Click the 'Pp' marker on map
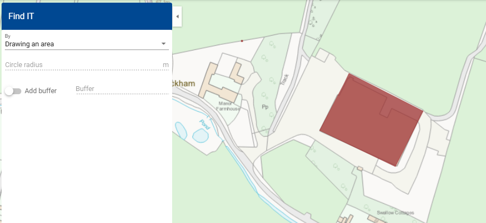This screenshot has width=486, height=223. click(264, 106)
